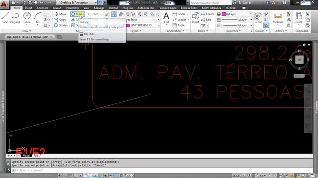The width and height of the screenshot is (318, 178).
Task: Click the magenta LIMITEDESENHO layer color swatch
Action: [128, 25]
